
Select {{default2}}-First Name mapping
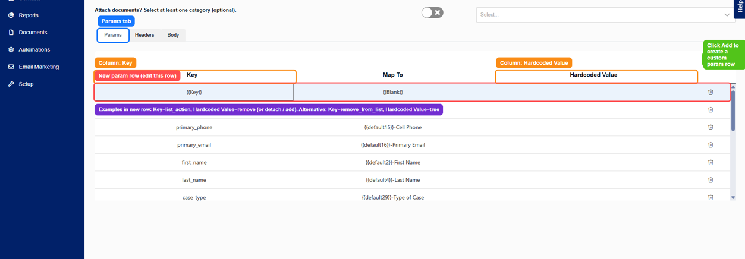pos(392,162)
